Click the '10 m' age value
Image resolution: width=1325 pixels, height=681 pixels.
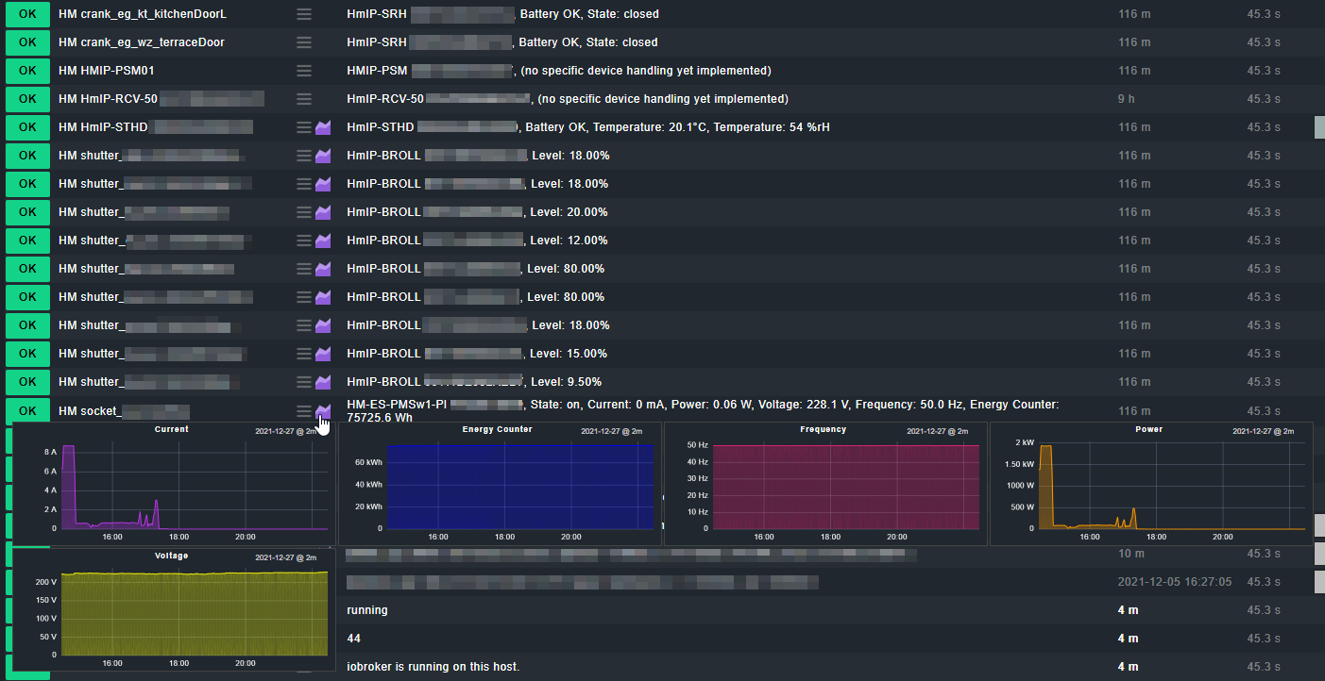[1130, 554]
